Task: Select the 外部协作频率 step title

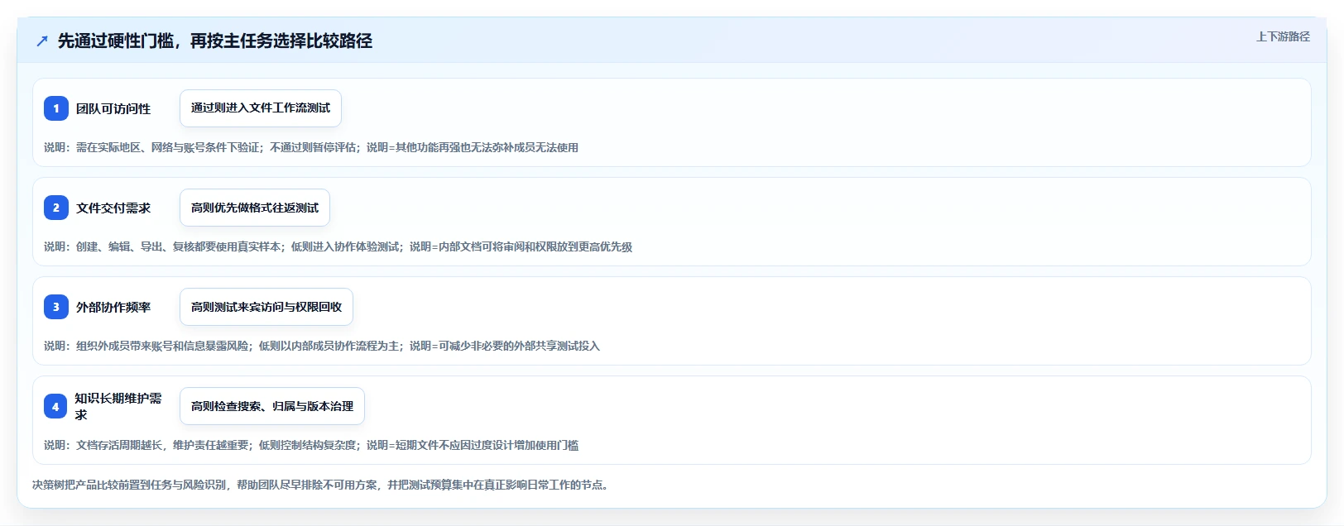Action: pyautogui.click(x=113, y=307)
